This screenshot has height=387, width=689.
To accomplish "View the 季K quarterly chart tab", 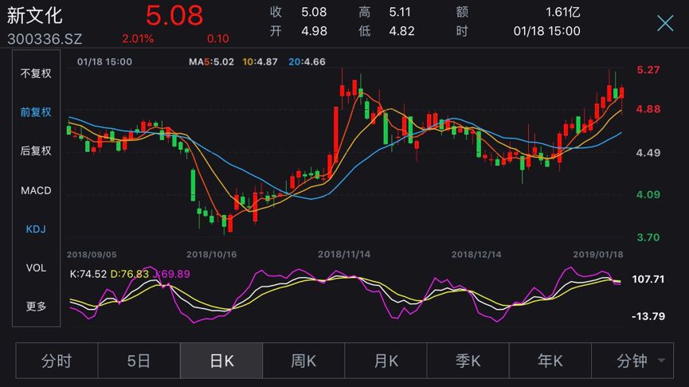I will 468,362.
